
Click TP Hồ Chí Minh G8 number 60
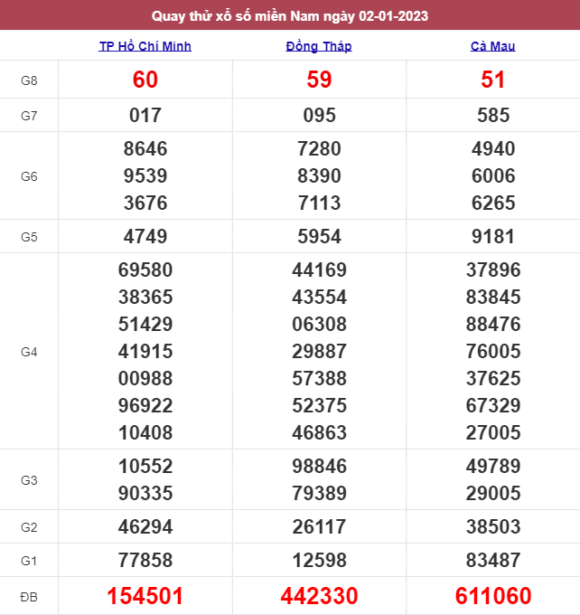click(x=145, y=80)
